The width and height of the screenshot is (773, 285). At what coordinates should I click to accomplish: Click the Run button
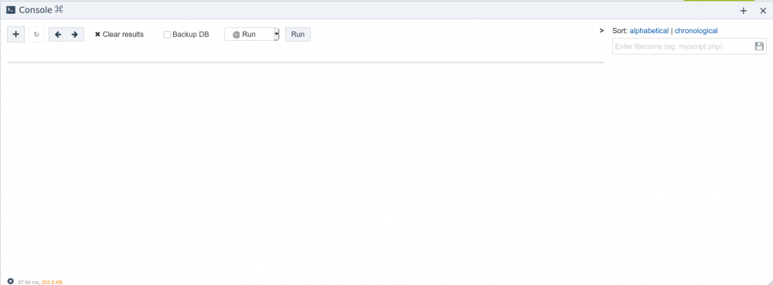click(x=298, y=35)
